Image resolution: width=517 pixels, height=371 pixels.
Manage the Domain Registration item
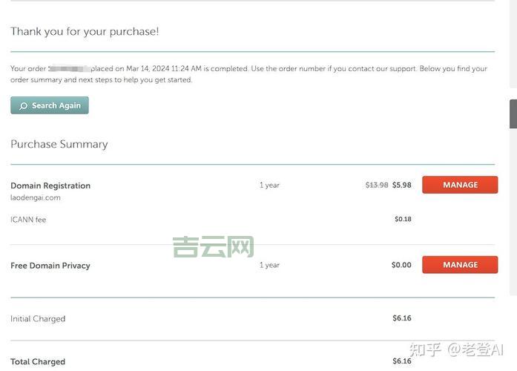pyautogui.click(x=460, y=185)
